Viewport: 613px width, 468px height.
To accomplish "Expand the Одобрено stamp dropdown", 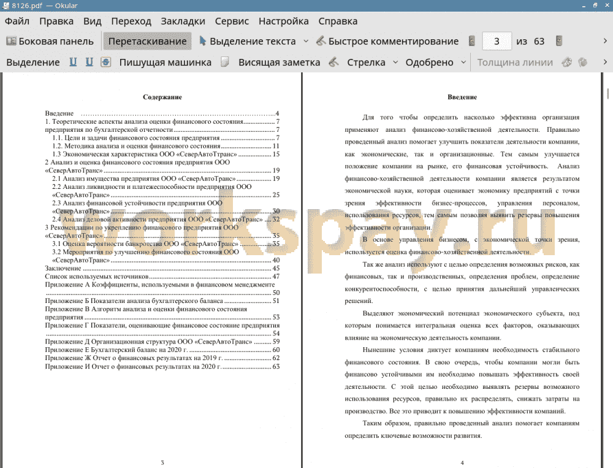I will [463, 62].
